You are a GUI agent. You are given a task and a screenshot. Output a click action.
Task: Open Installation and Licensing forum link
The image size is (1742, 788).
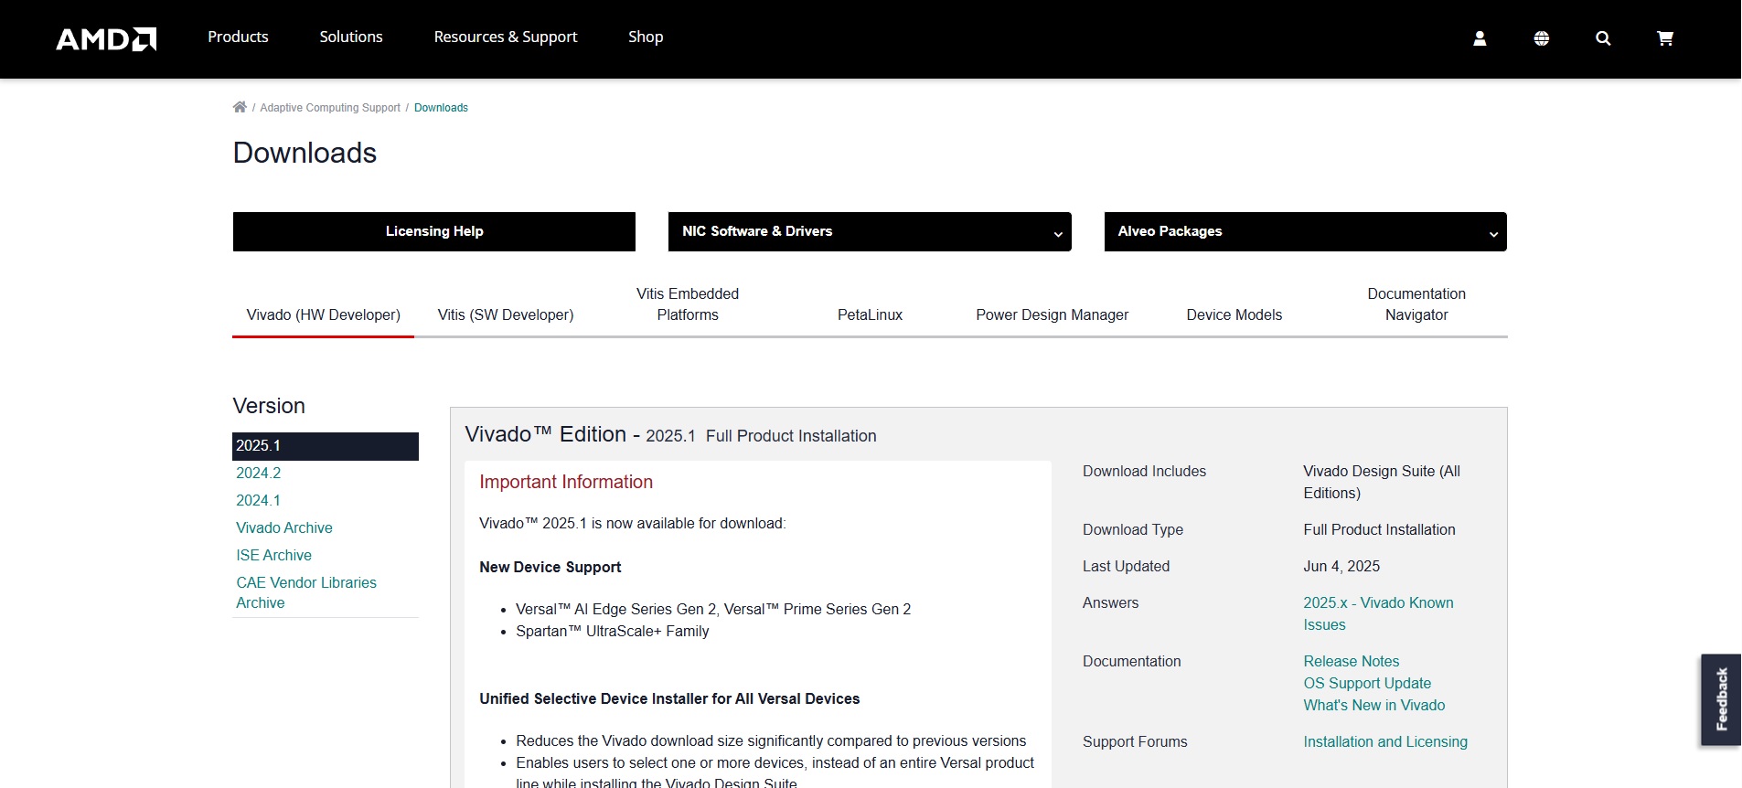coord(1384,741)
